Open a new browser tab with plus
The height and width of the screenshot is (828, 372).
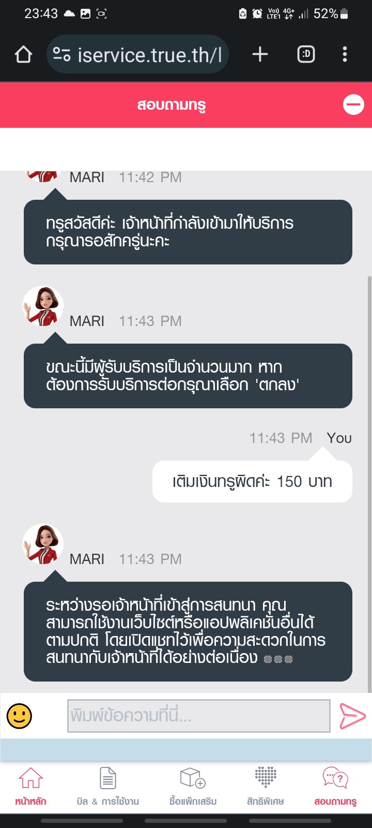[x=260, y=54]
